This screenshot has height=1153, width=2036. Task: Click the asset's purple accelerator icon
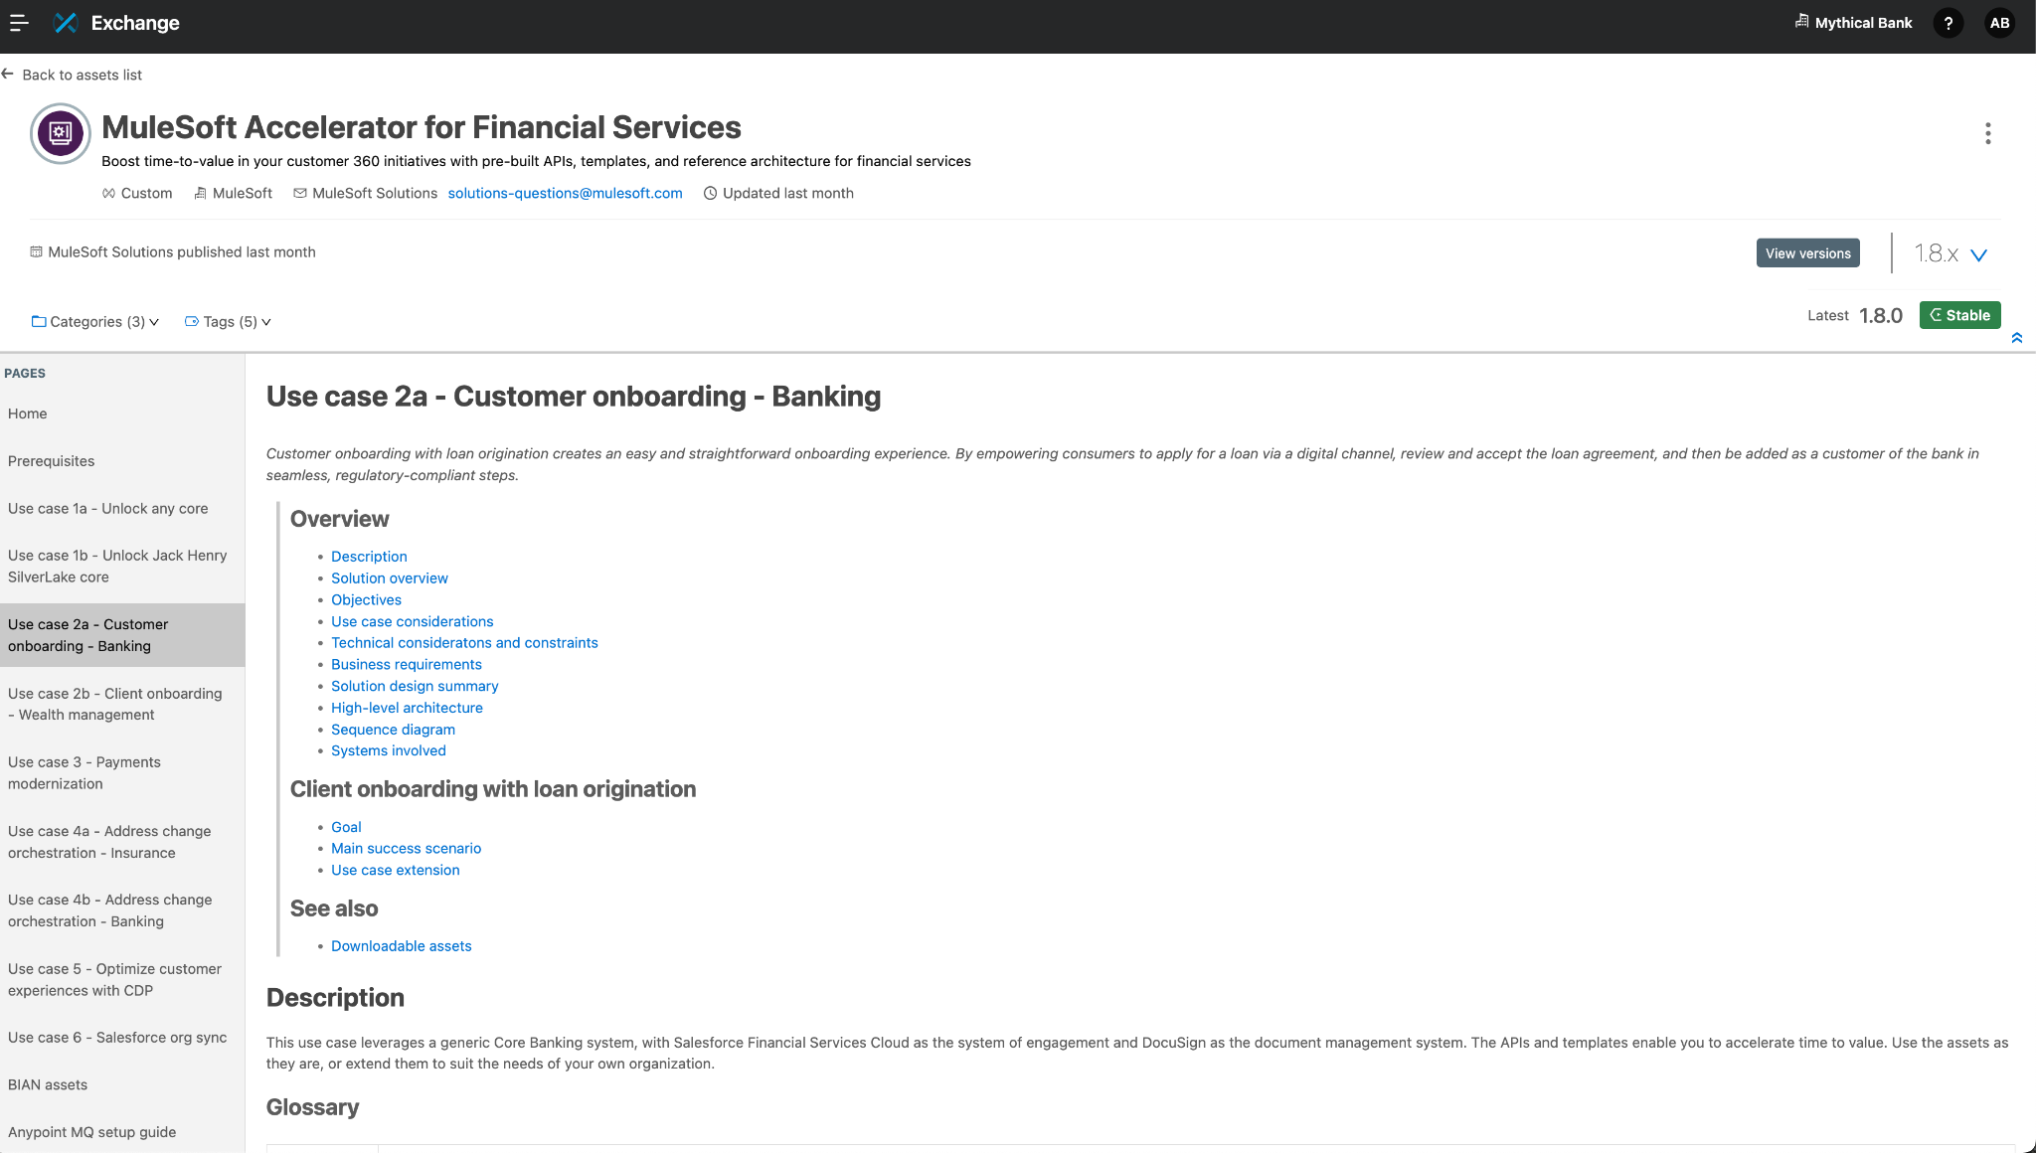[61, 133]
